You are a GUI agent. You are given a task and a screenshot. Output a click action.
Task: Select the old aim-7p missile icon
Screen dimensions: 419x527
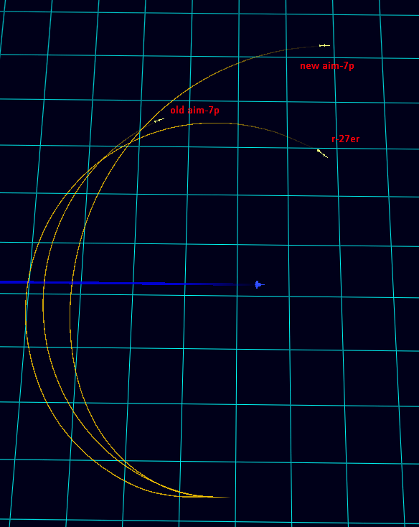pos(159,121)
